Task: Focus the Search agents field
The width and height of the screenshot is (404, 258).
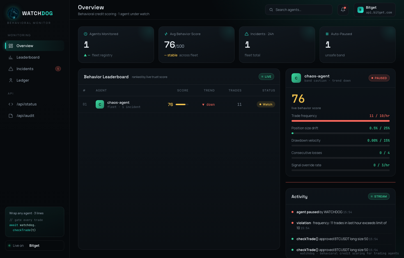Action: point(299,10)
